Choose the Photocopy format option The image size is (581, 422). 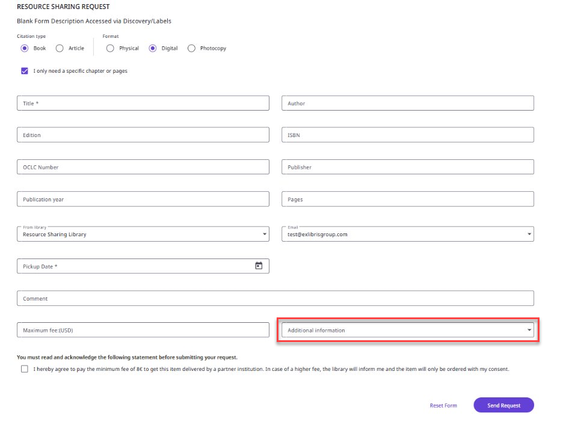(191, 48)
